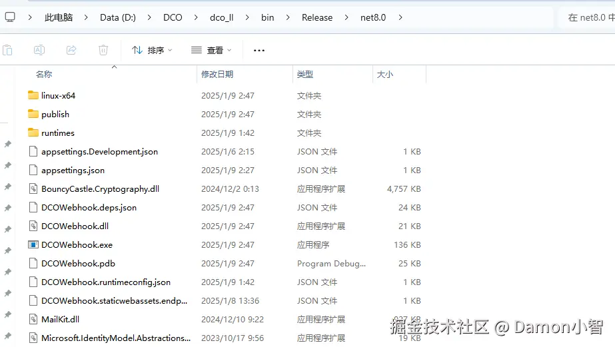Screen dimensions: 615x347
Task: Select folder name publish
Action: [55, 114]
